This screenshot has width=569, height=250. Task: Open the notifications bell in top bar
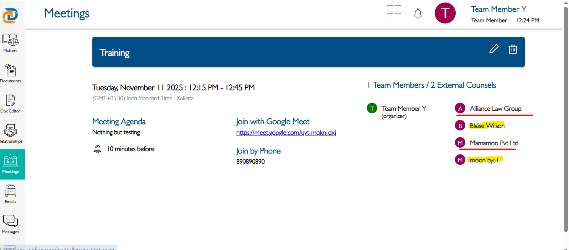click(x=418, y=13)
